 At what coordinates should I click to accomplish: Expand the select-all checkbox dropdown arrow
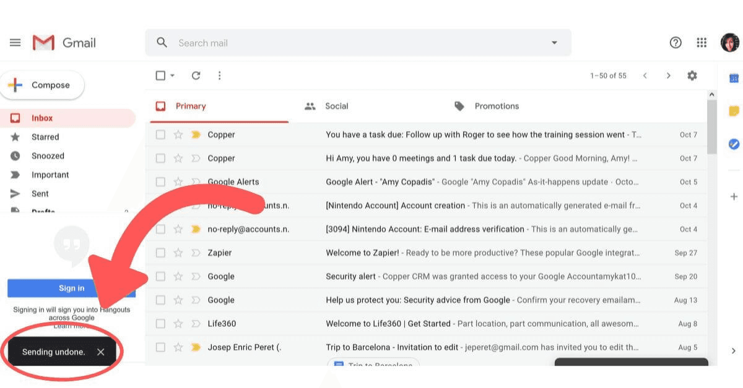pyautogui.click(x=173, y=75)
